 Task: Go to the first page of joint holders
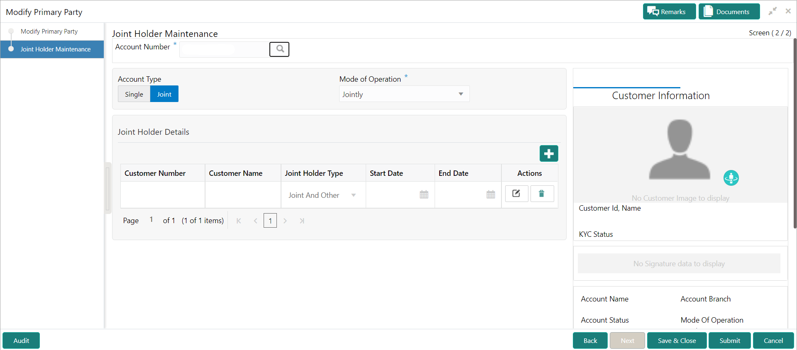coord(239,221)
